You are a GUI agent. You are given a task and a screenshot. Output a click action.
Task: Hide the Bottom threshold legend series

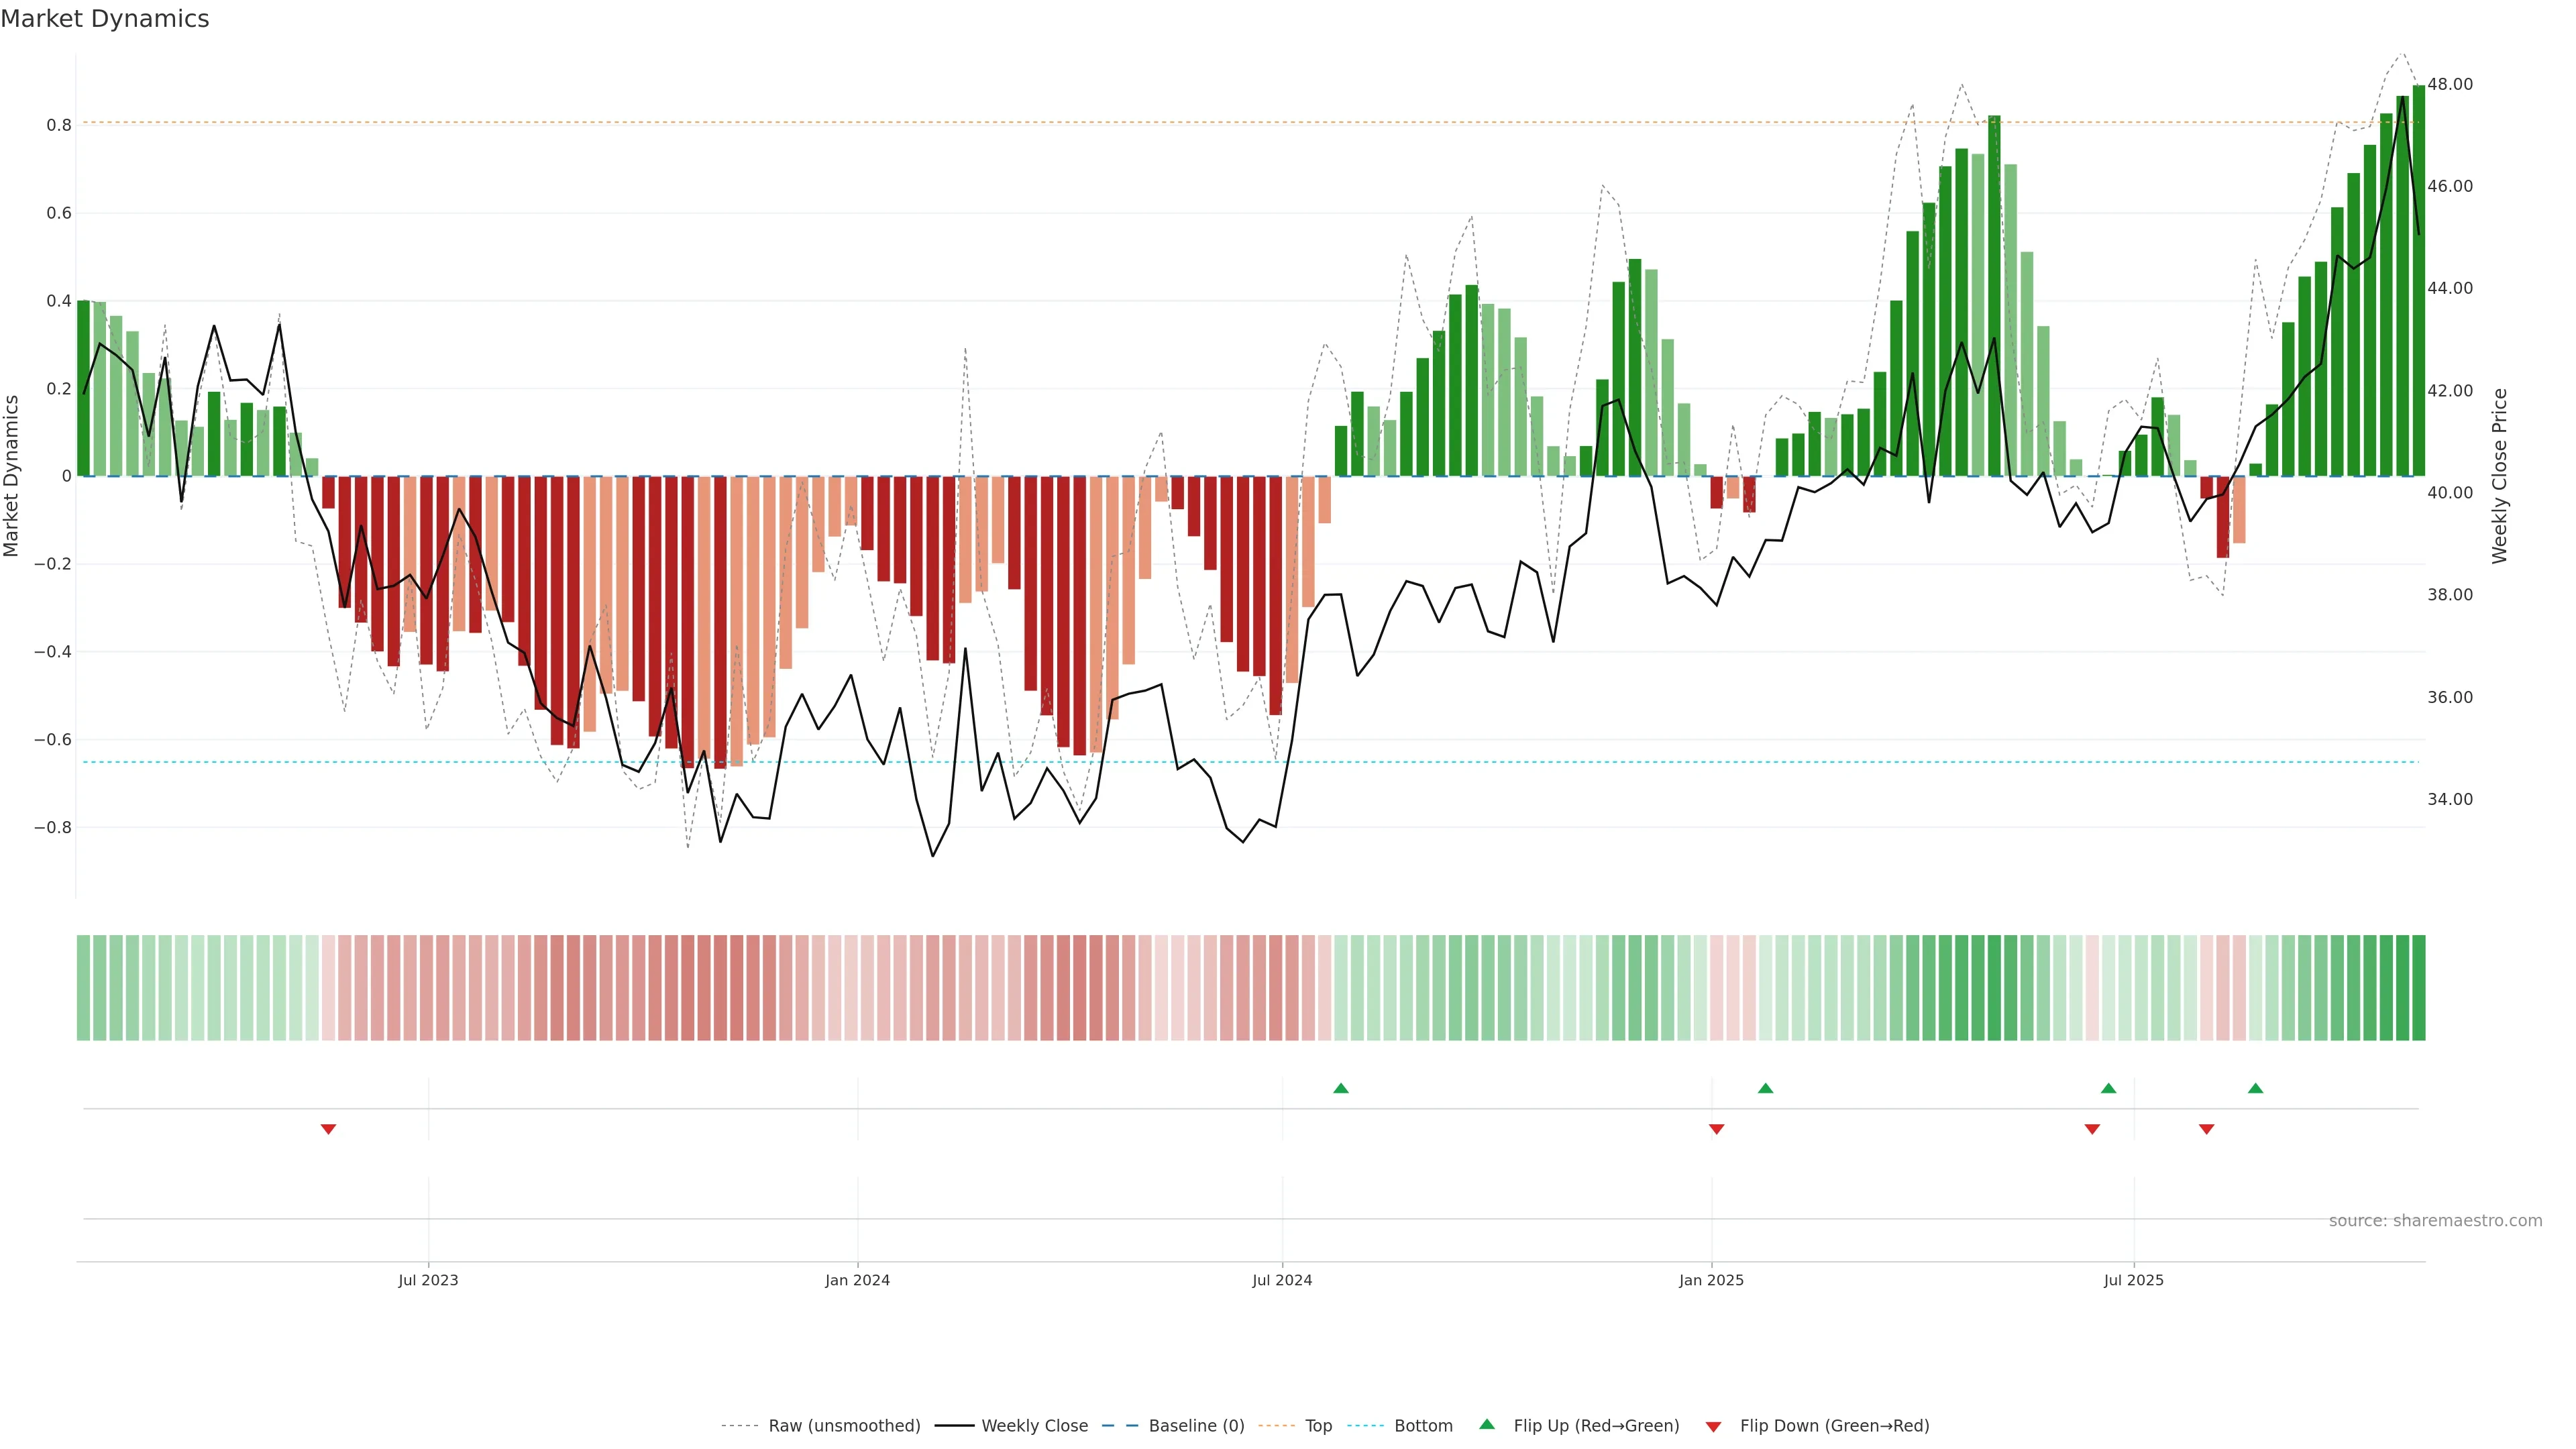1423,1426
